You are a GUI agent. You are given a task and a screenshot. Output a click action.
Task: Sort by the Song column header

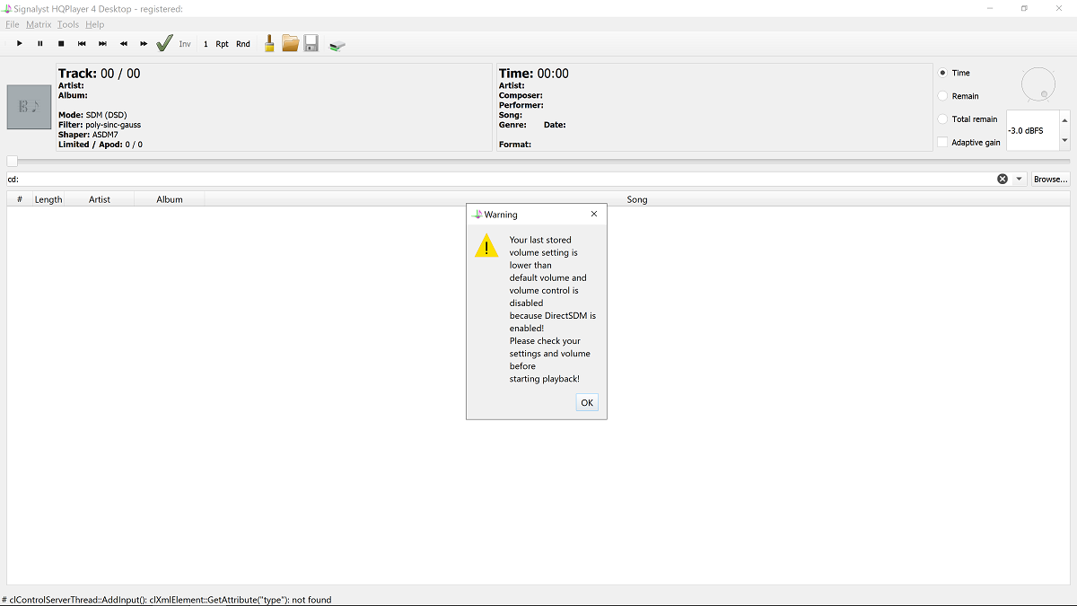tap(637, 199)
